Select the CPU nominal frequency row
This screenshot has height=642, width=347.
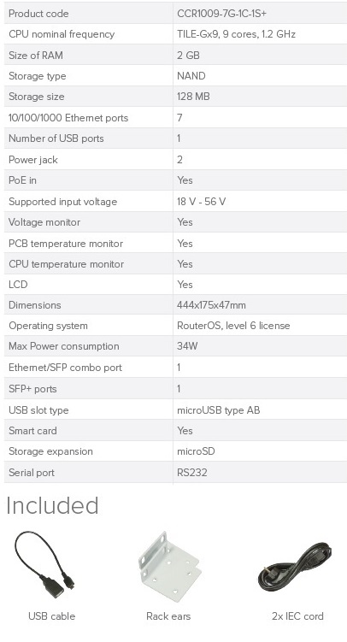coord(175,34)
